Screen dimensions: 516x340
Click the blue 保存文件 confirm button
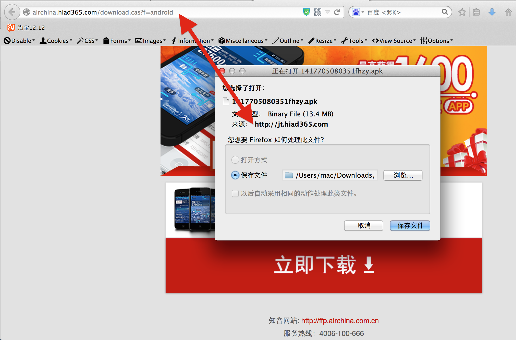tap(410, 225)
